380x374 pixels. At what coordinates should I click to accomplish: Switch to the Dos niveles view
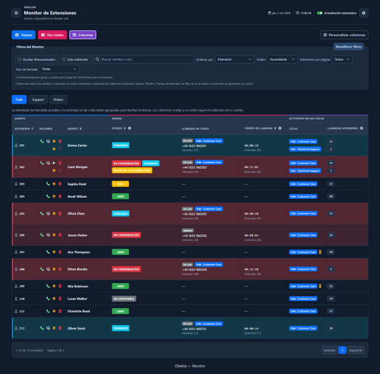pos(52,35)
